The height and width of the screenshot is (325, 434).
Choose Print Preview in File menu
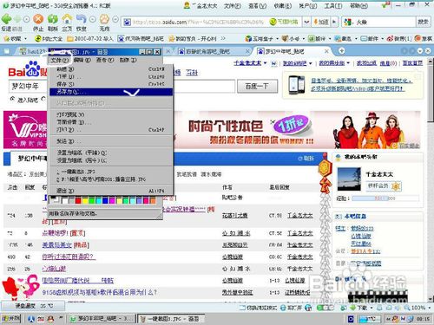click(x=111, y=114)
